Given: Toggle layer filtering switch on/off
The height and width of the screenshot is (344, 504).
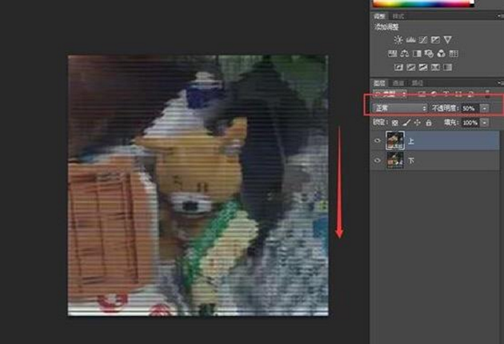Looking at the screenshot, I should 488,94.
